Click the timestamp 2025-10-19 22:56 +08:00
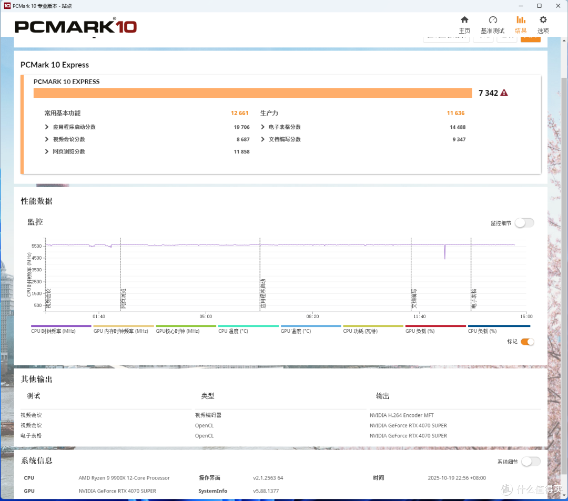568x501 pixels. (x=457, y=478)
